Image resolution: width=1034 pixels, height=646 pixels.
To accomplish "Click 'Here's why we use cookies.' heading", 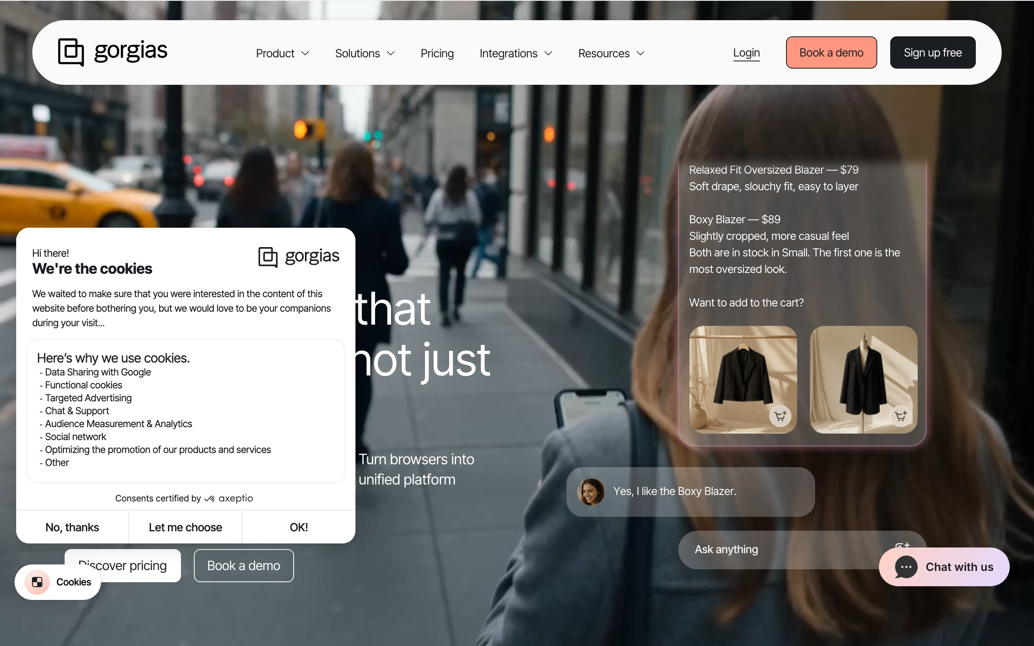I will [113, 358].
